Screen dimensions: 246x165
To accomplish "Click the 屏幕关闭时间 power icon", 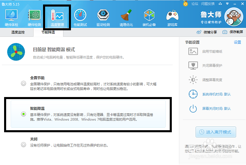I will [193, 108].
